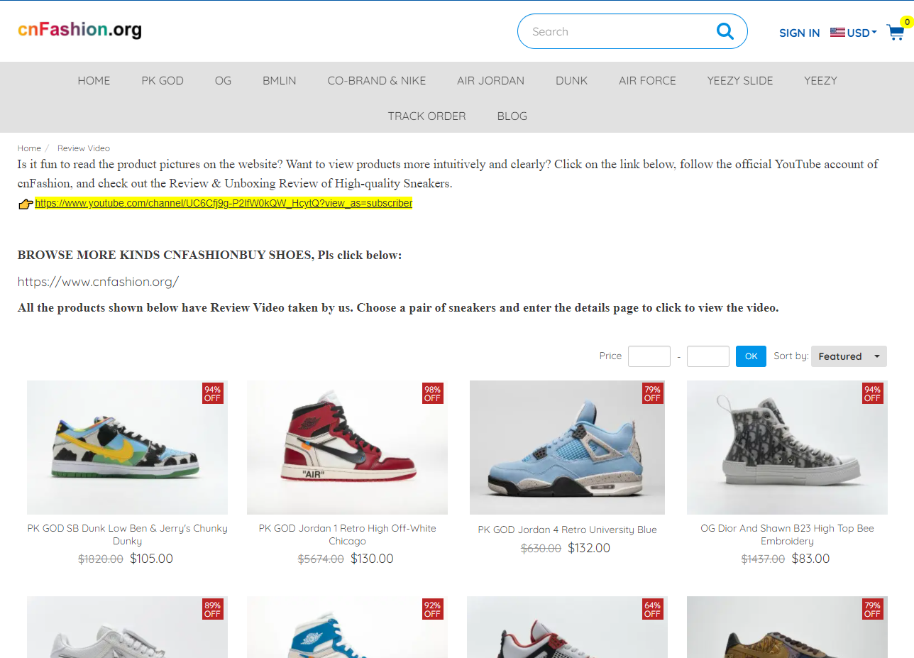The image size is (914, 658).
Task: Click the OK price filter button
Action: (x=751, y=356)
